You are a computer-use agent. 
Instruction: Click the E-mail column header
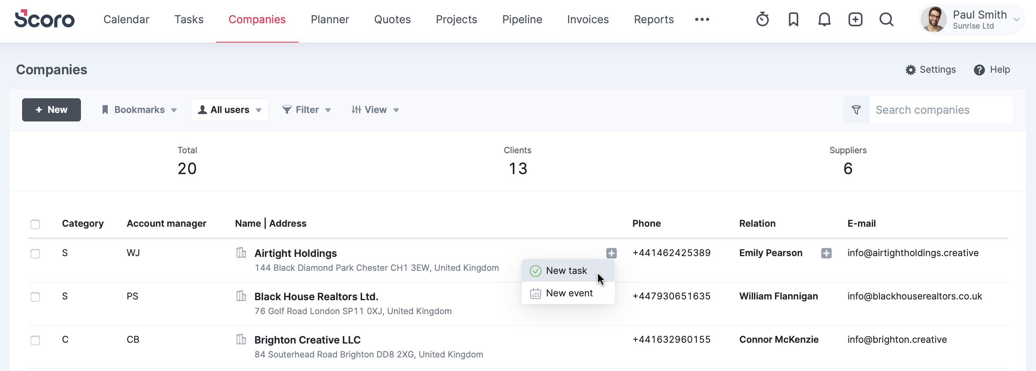tap(861, 224)
